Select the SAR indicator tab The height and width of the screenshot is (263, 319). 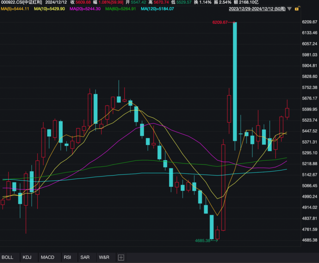coord(85,257)
